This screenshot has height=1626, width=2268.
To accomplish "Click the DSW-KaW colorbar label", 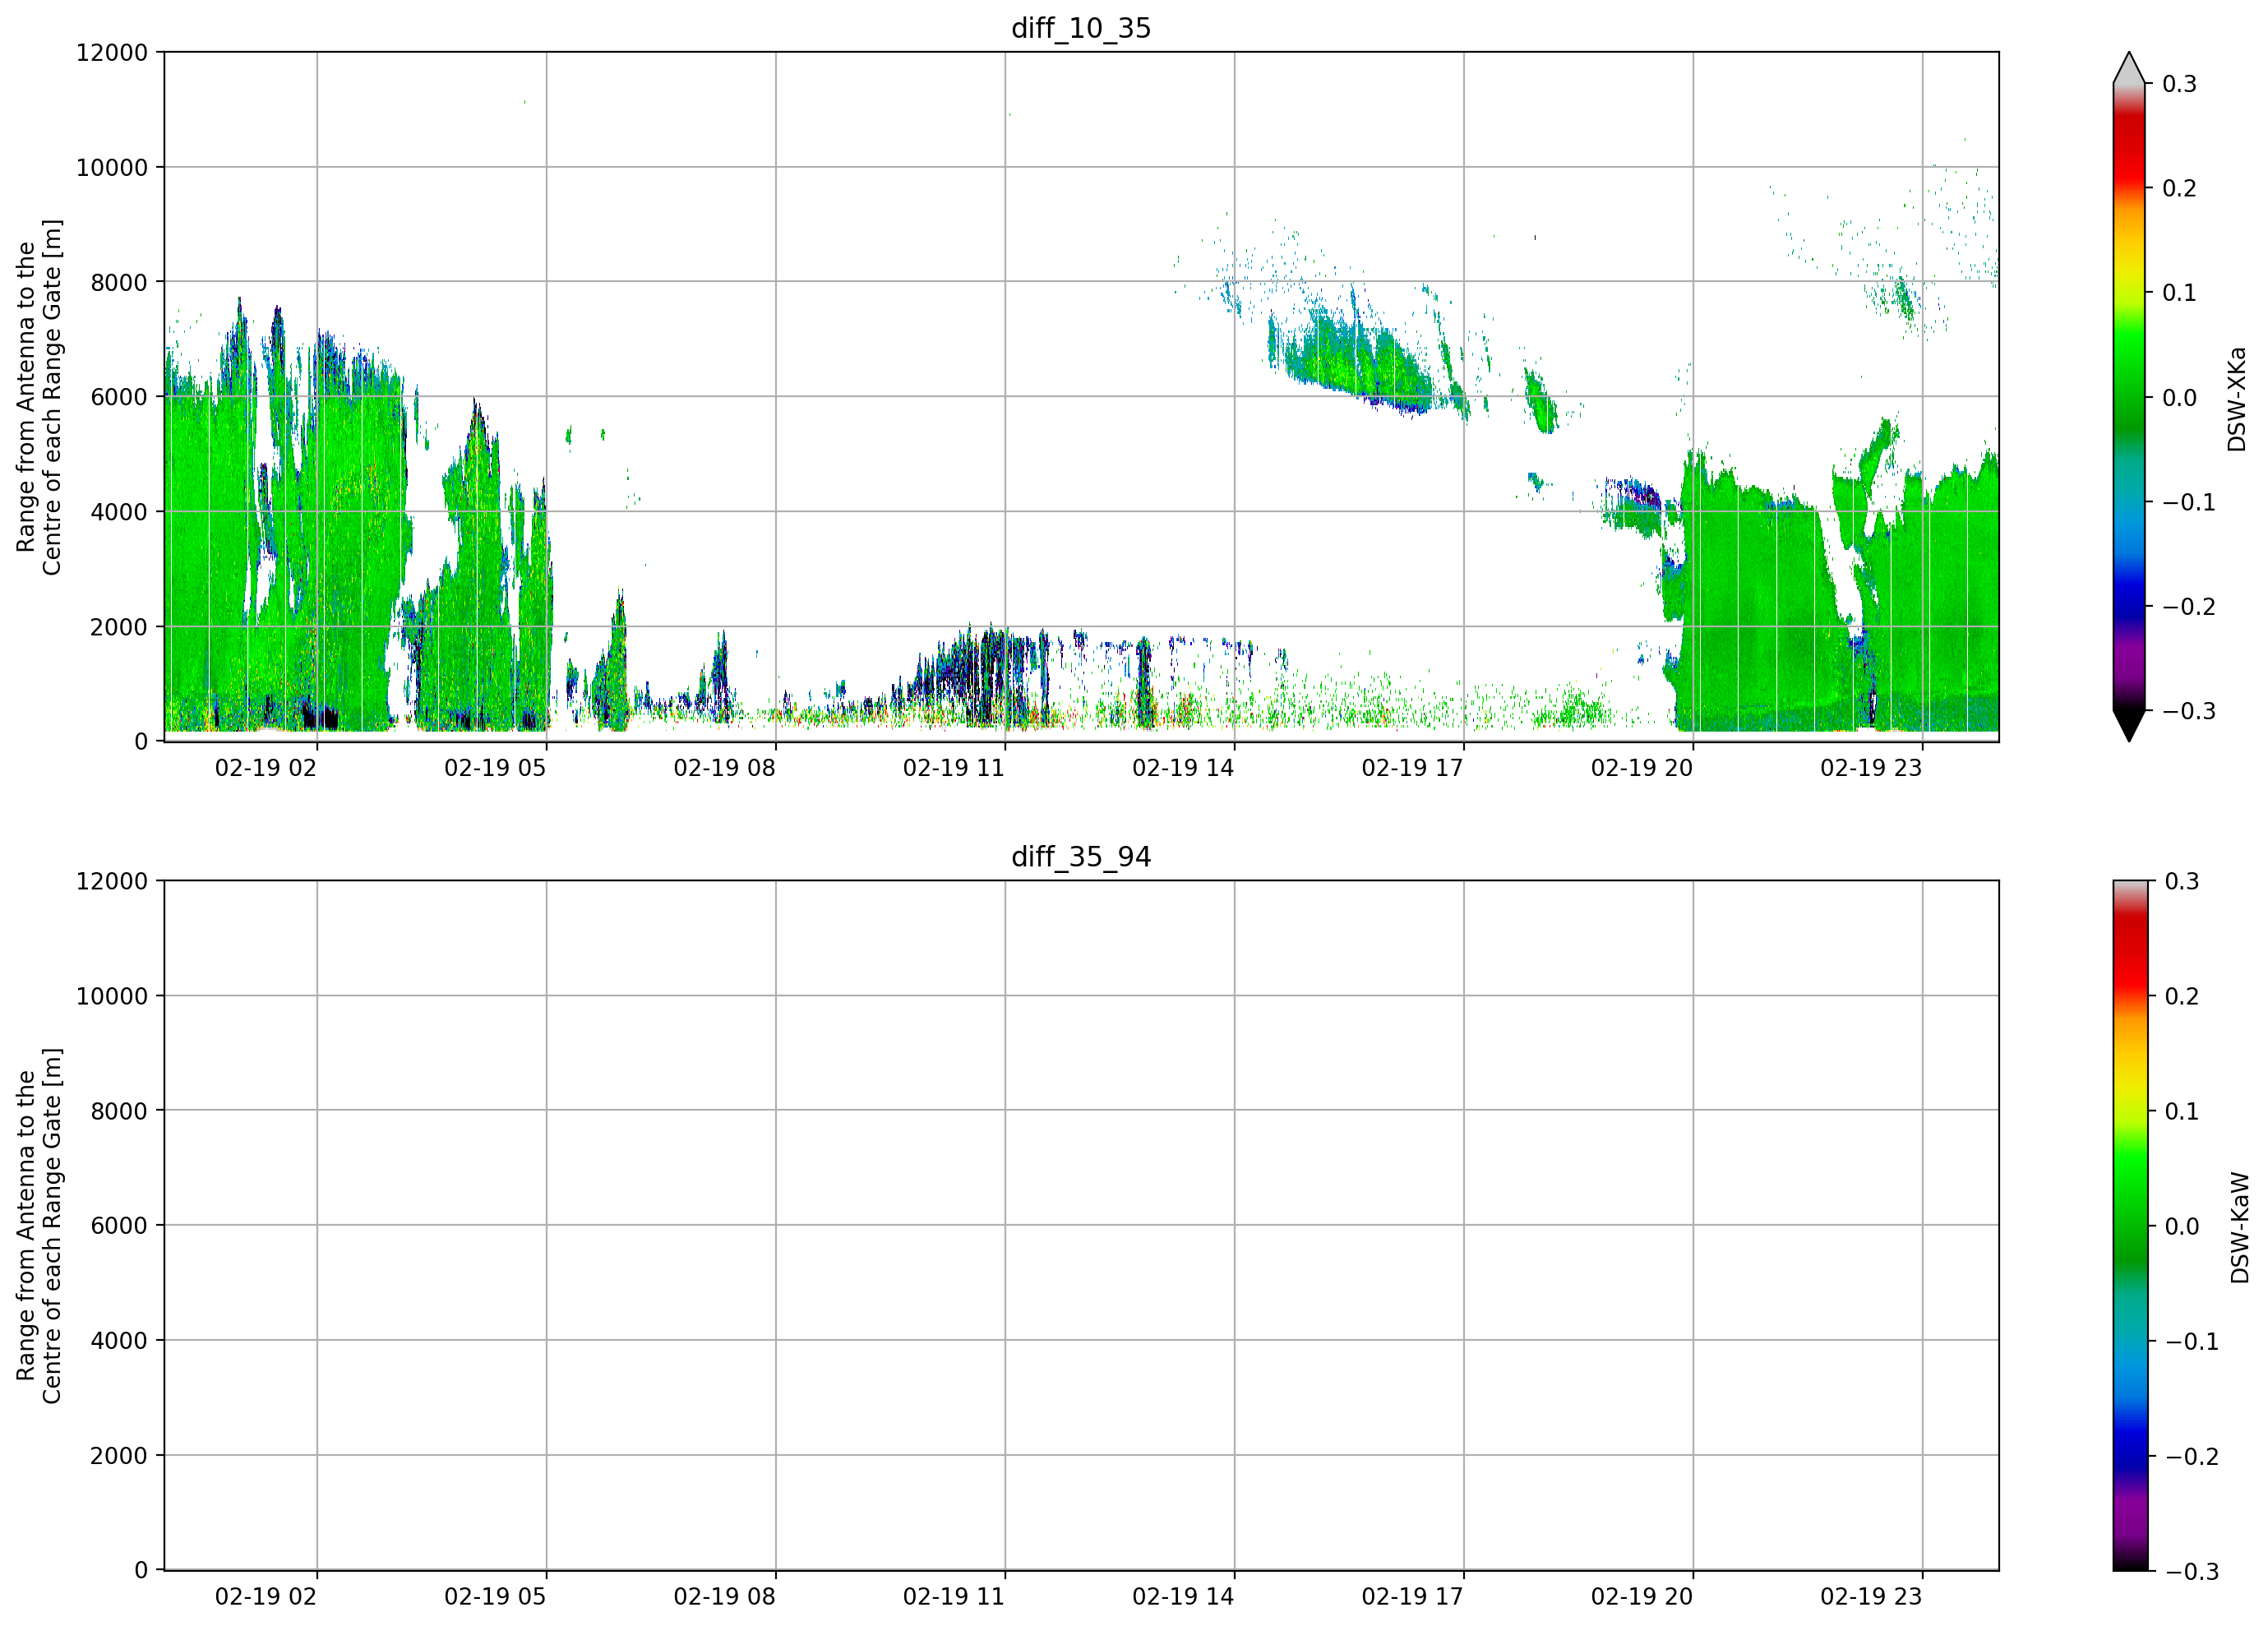I will 2240,1228.
